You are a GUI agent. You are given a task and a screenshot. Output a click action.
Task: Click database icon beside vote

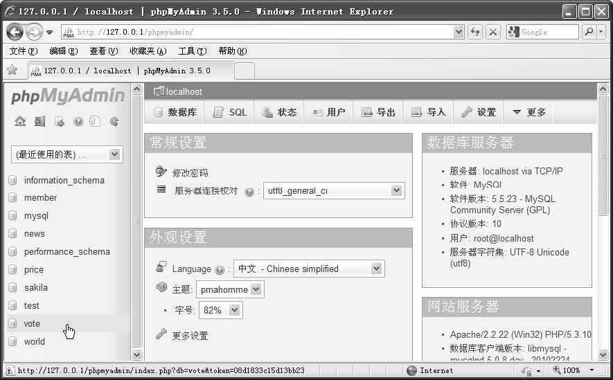tap(13, 323)
